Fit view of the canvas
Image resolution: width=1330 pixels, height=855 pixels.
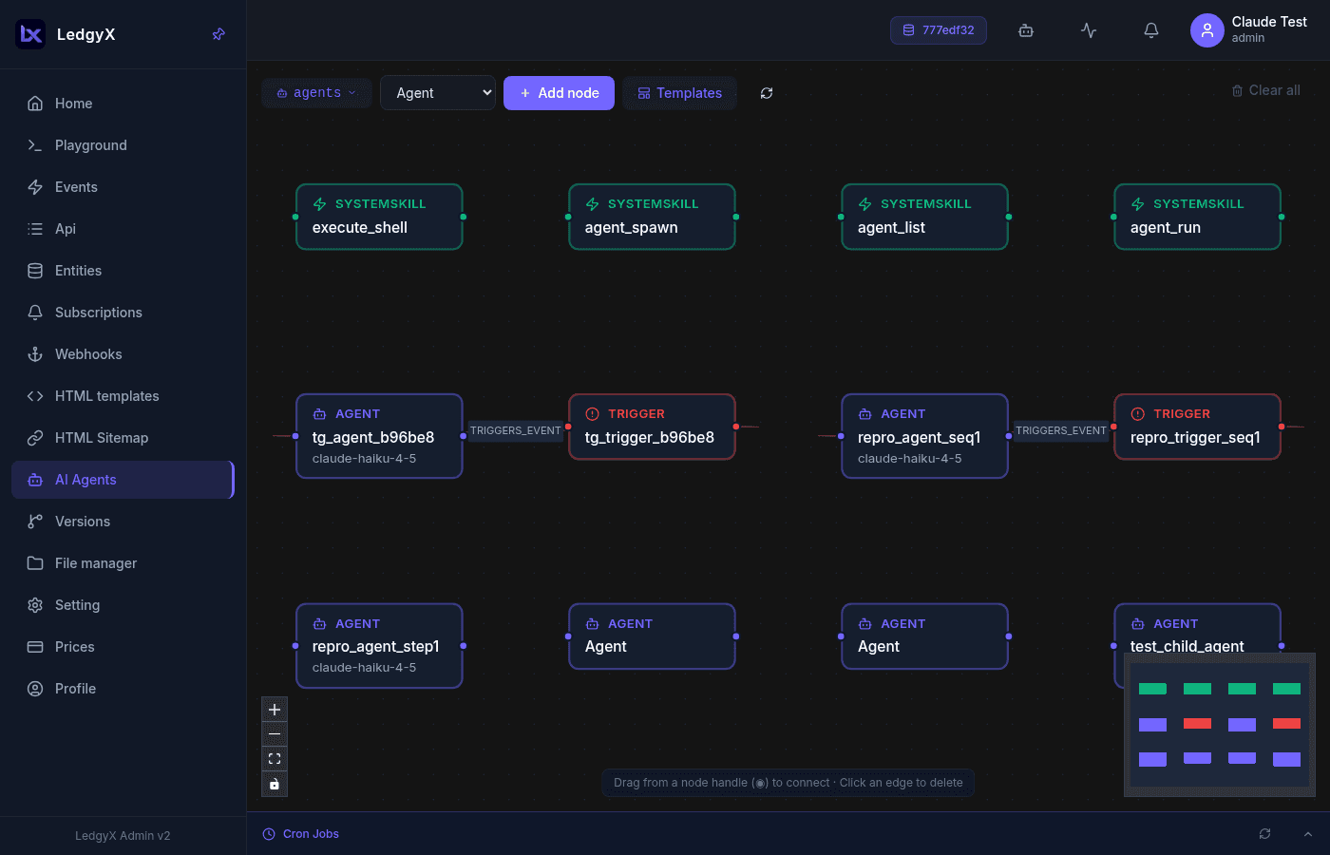(x=275, y=759)
